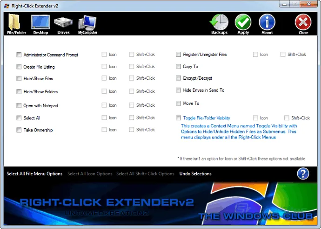Viewport: 321px width, 229px height.
Task: Open the File/Folder section icon
Action: coord(16,24)
